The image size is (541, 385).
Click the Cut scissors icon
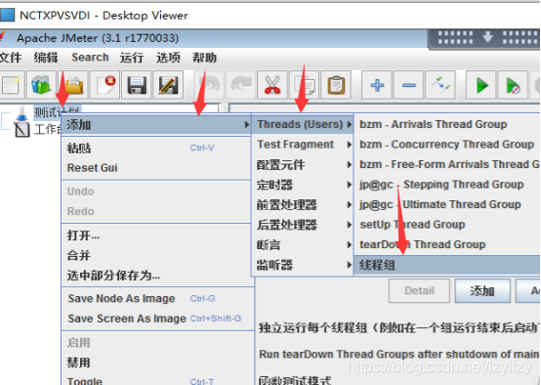[x=272, y=85]
